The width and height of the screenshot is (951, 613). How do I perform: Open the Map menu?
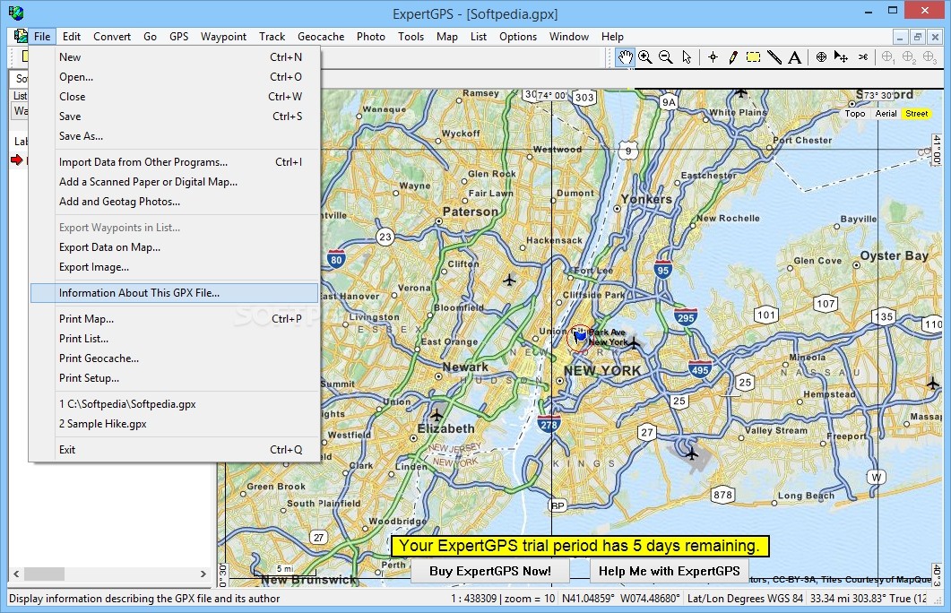pos(447,37)
